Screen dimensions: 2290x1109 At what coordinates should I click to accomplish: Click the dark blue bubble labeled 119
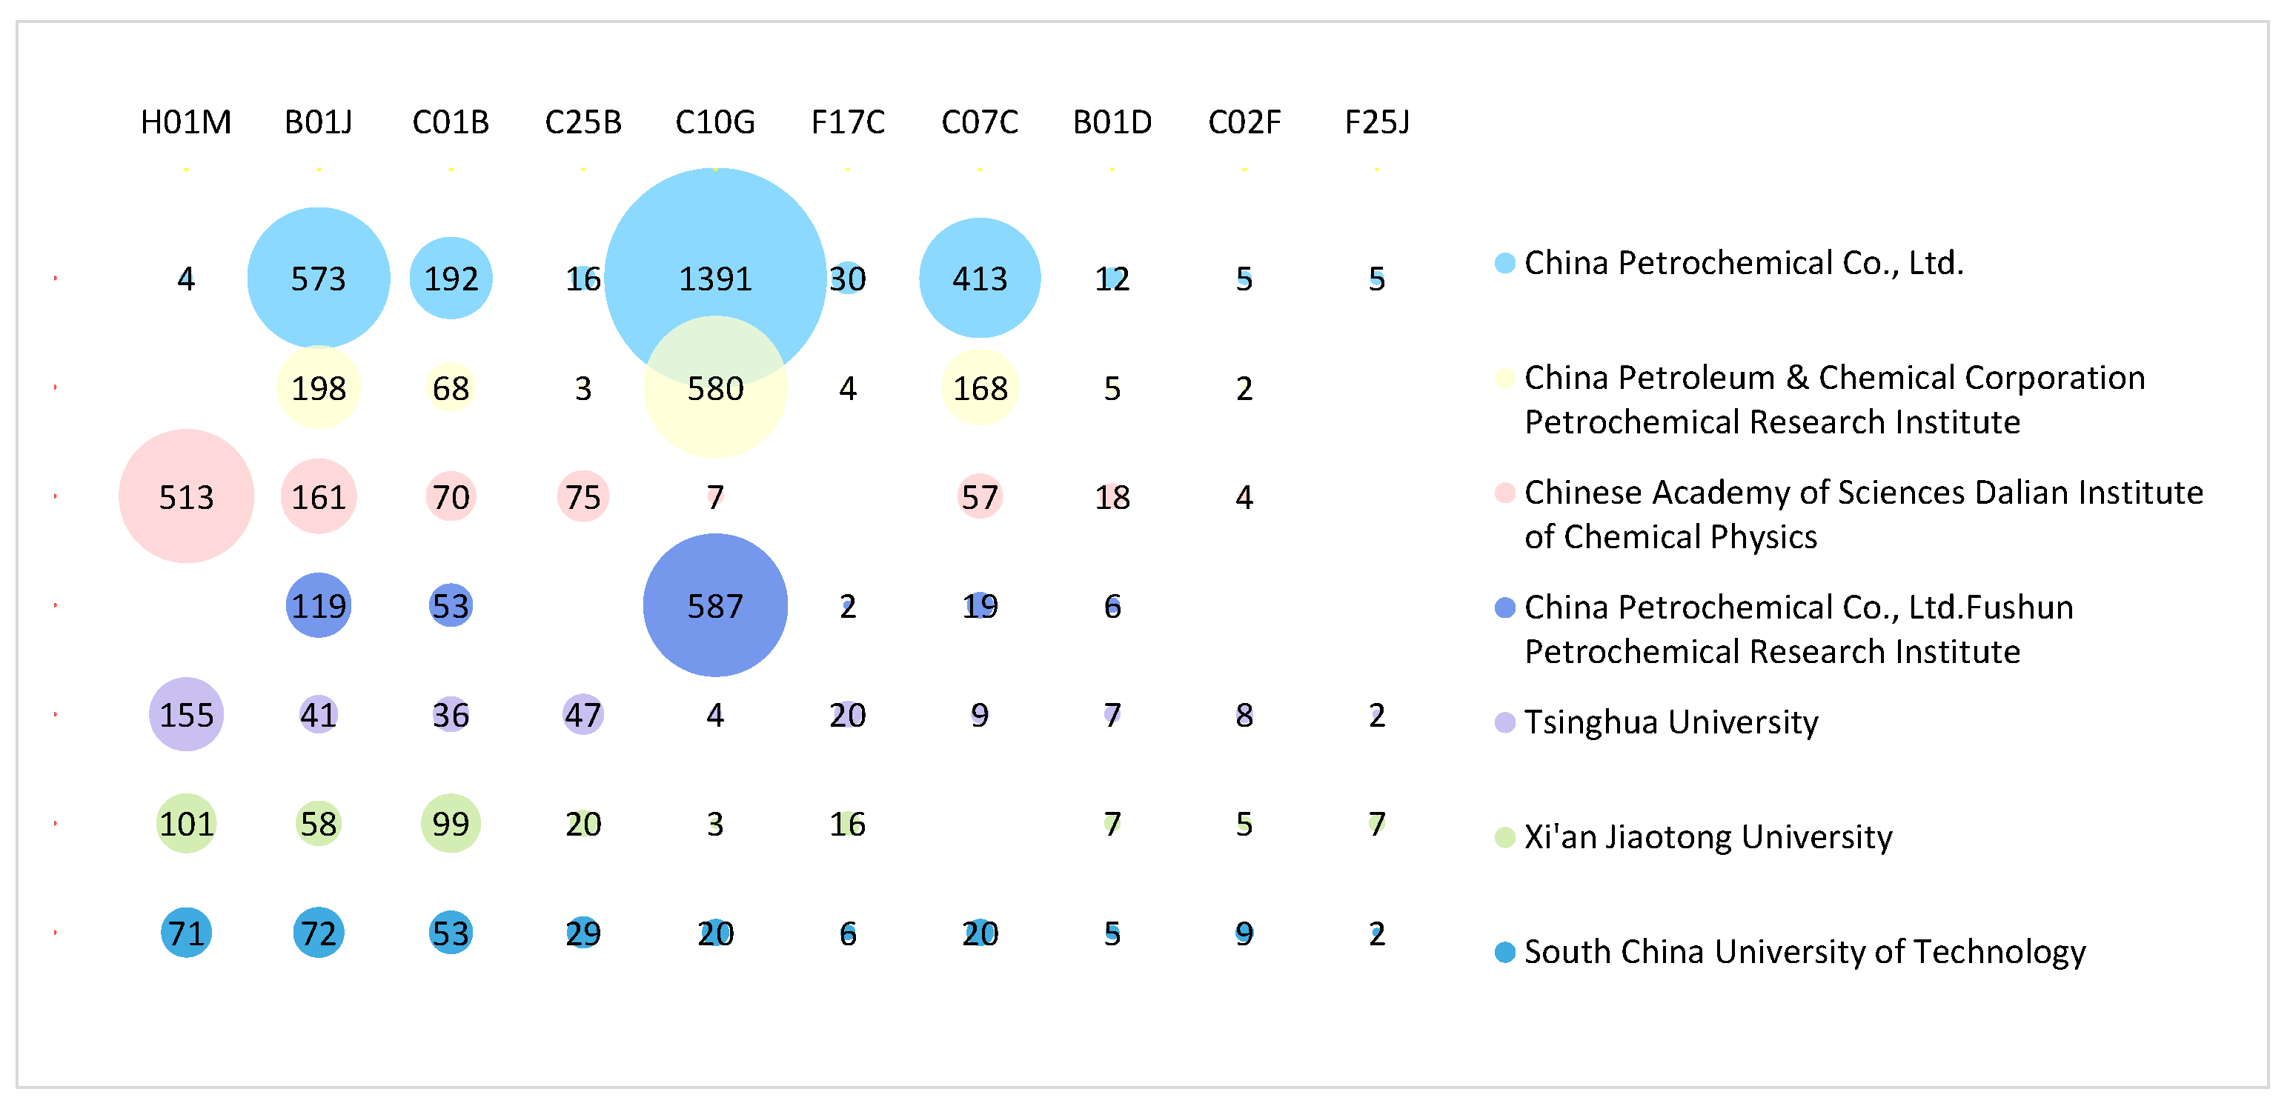pos(318,605)
